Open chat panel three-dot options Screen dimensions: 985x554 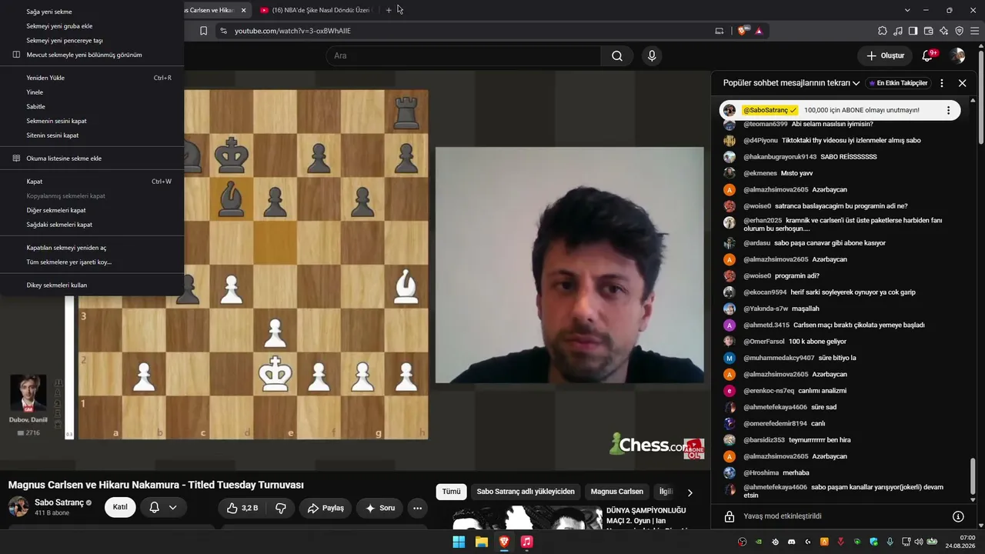pos(942,83)
